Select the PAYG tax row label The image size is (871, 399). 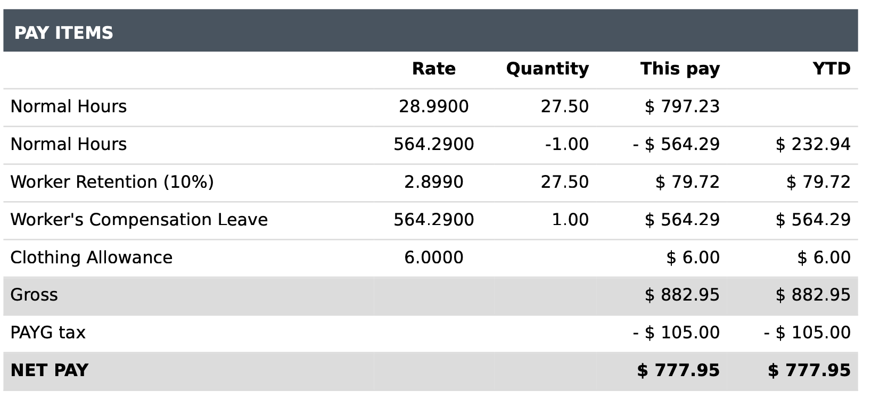48,332
